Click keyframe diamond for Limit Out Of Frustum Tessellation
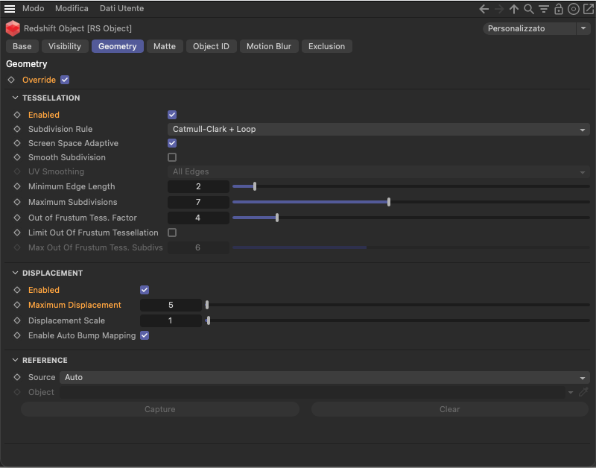This screenshot has height=468, width=596. pos(17,233)
